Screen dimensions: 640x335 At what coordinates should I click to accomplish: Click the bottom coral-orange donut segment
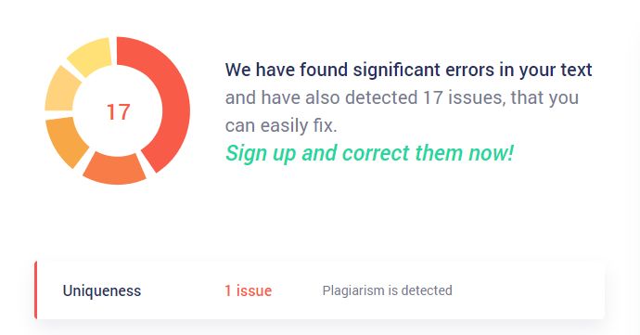pos(115,168)
